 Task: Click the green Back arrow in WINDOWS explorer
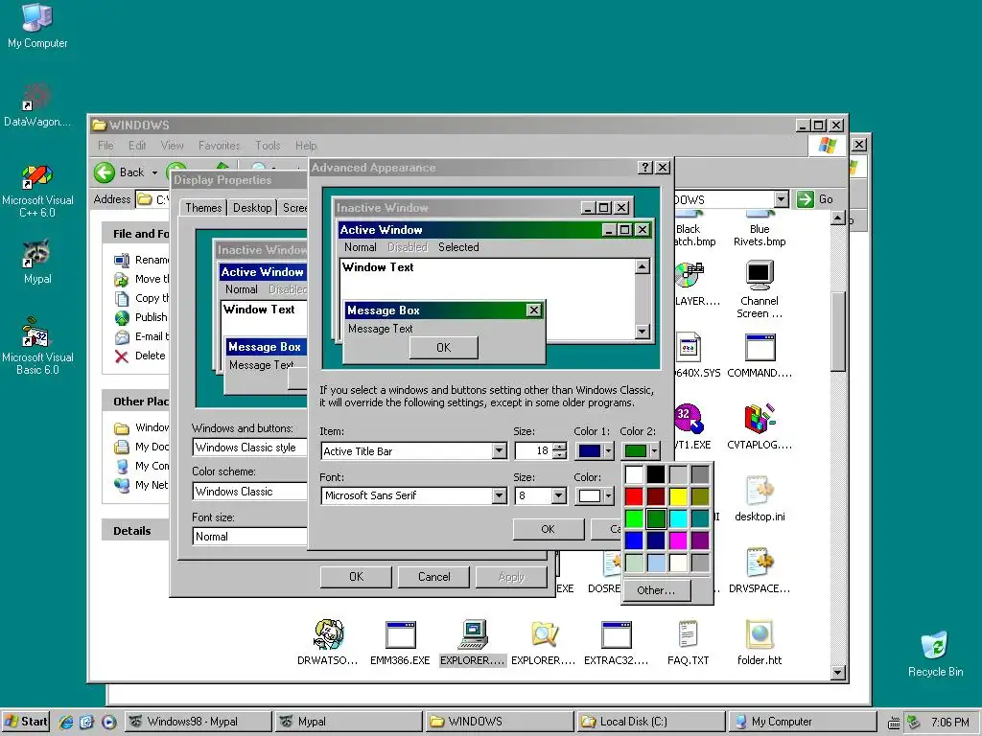click(x=105, y=172)
